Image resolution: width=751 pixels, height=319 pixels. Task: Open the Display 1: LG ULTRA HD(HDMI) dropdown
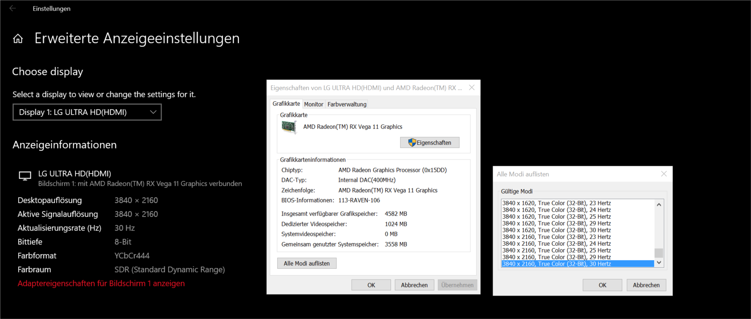(87, 112)
